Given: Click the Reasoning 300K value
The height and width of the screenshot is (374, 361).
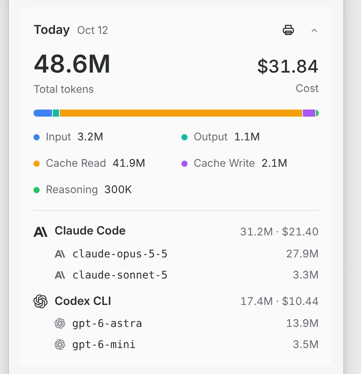Looking at the screenshot, I should [118, 190].
